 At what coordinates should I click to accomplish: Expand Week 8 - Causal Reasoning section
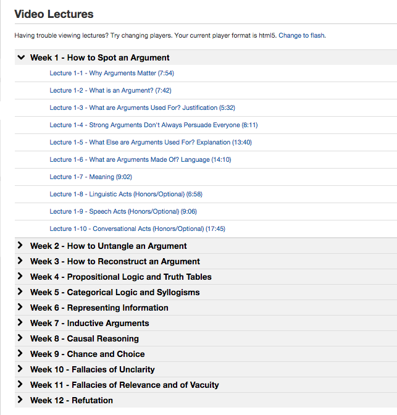point(84,338)
